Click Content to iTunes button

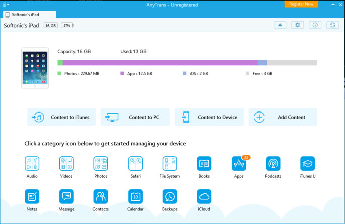tap(62, 117)
